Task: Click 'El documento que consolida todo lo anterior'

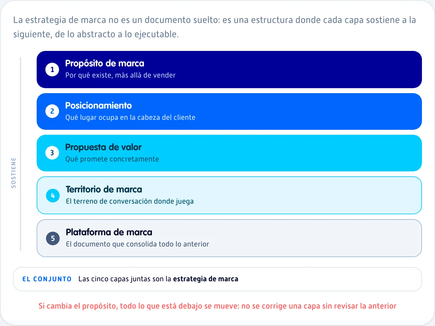Action: point(137,244)
